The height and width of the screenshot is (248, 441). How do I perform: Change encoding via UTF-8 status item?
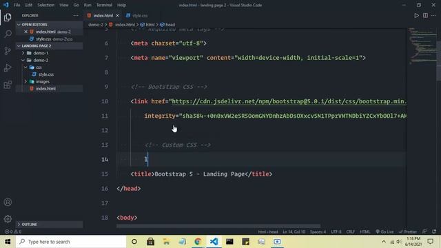pyautogui.click(x=336, y=231)
